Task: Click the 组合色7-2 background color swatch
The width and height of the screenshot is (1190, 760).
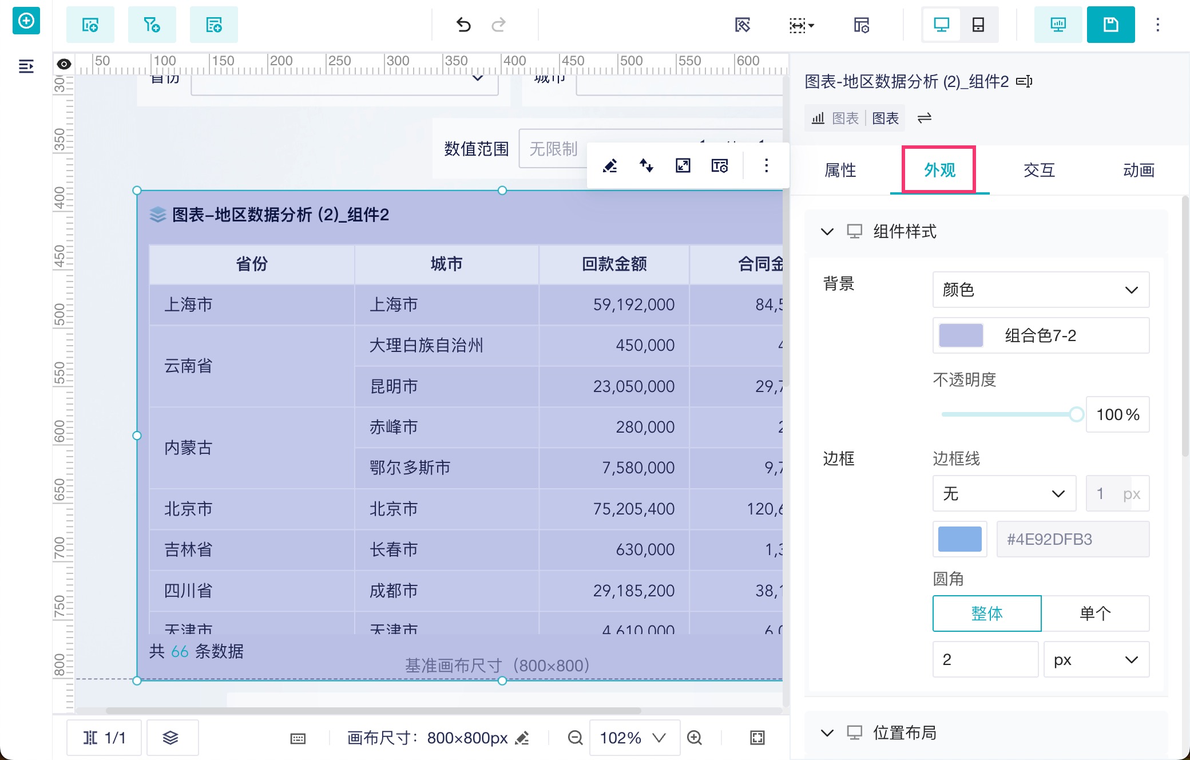Action: click(961, 335)
